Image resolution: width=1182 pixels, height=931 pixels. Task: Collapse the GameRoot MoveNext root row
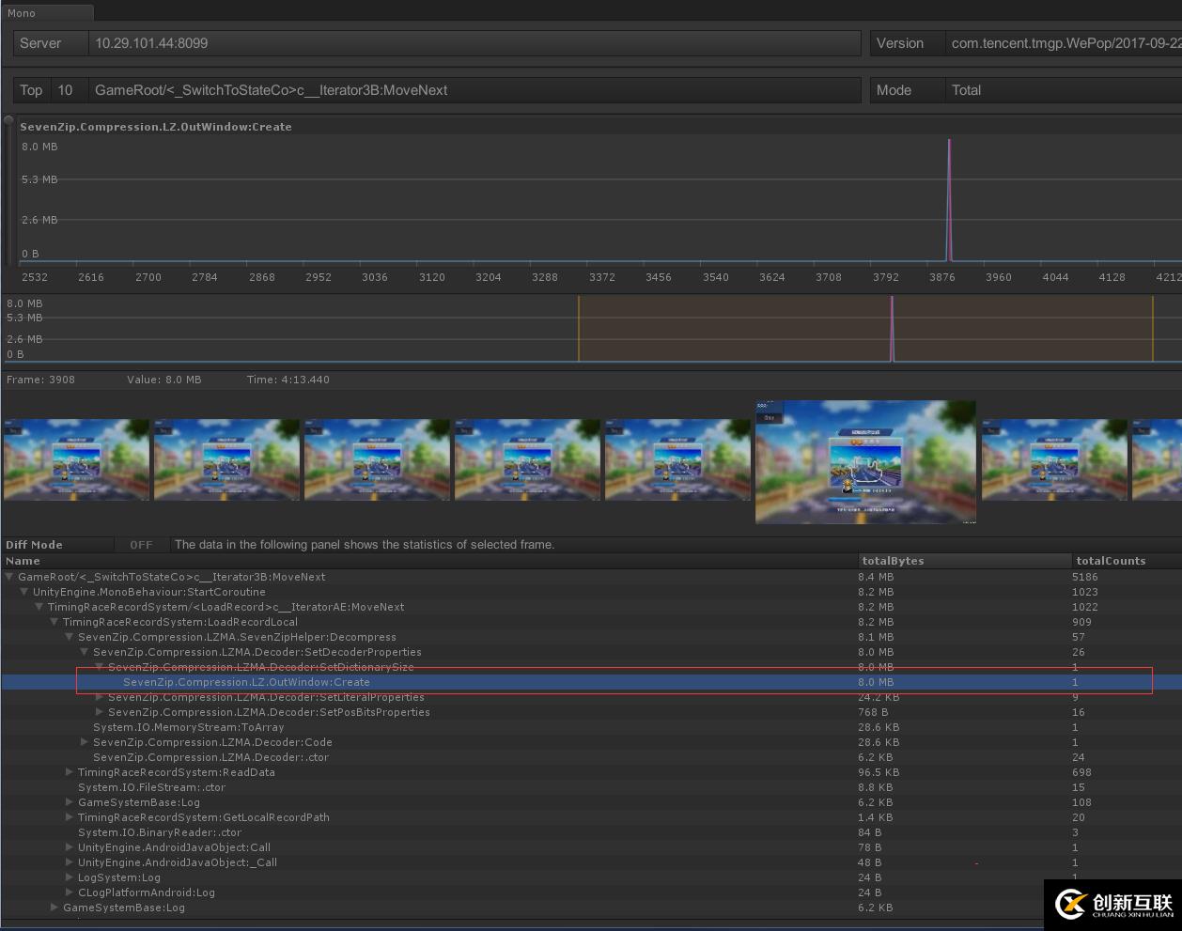click(9, 577)
